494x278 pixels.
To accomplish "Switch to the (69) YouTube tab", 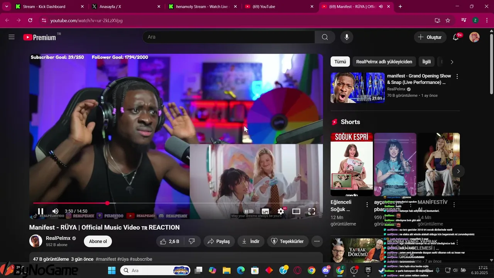I will tap(279, 7).
